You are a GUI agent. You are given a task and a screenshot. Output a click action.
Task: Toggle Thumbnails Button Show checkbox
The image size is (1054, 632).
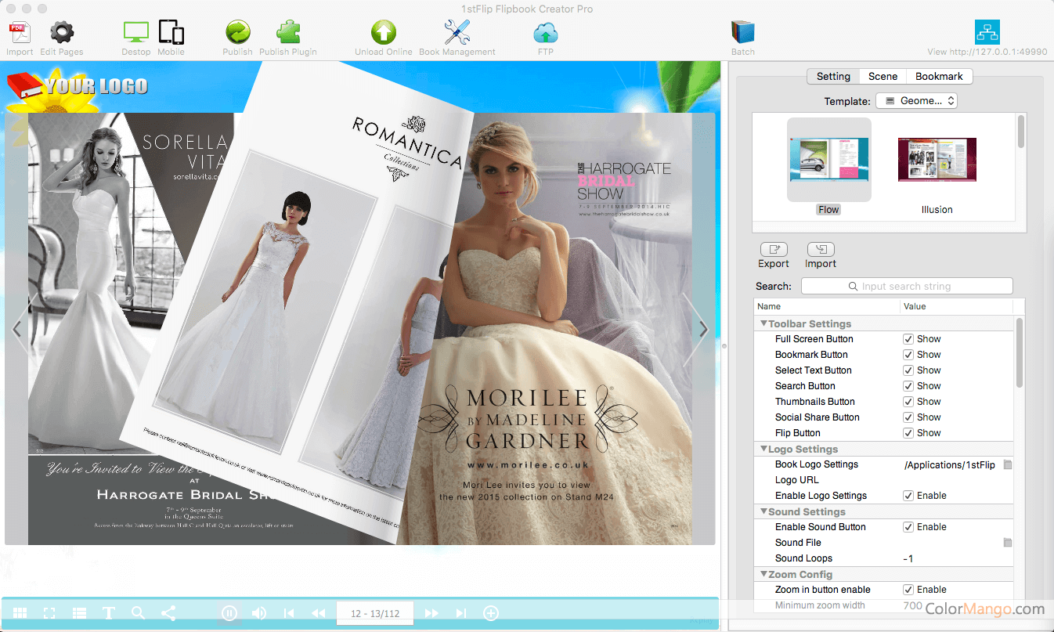908,402
